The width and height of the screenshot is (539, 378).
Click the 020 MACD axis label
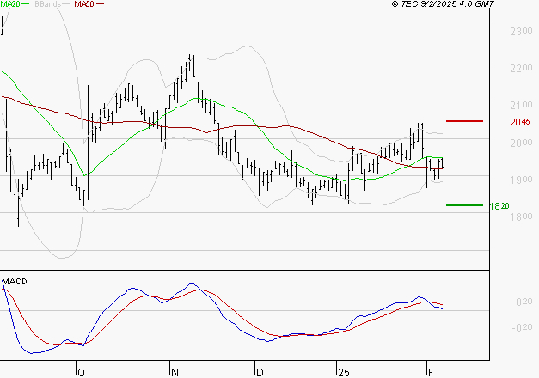524,302
